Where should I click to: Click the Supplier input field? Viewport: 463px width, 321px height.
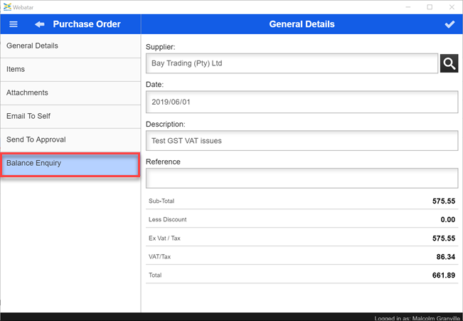(292, 63)
